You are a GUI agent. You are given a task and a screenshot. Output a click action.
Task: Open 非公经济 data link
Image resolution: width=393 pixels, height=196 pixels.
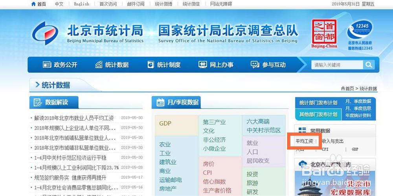point(214,140)
